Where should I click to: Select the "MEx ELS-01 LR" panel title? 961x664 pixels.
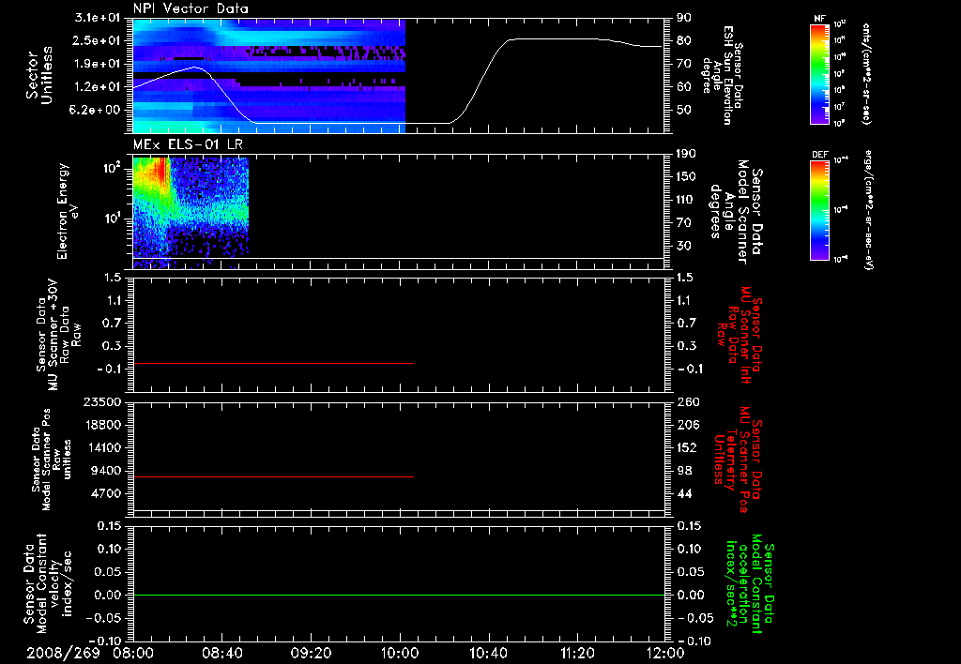click(x=187, y=144)
